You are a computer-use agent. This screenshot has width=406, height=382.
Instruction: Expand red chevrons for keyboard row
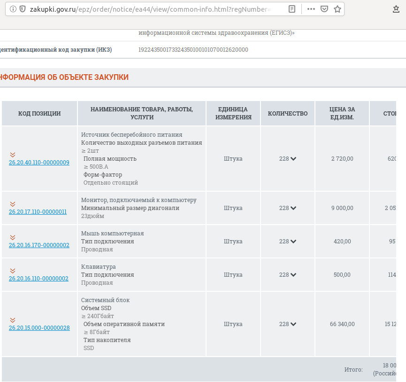click(x=13, y=271)
